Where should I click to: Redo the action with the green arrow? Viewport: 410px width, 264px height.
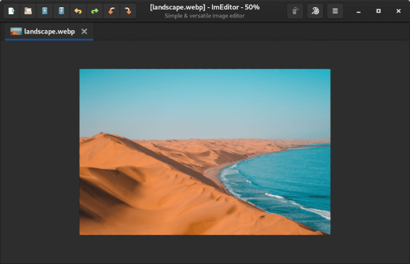[x=94, y=11]
